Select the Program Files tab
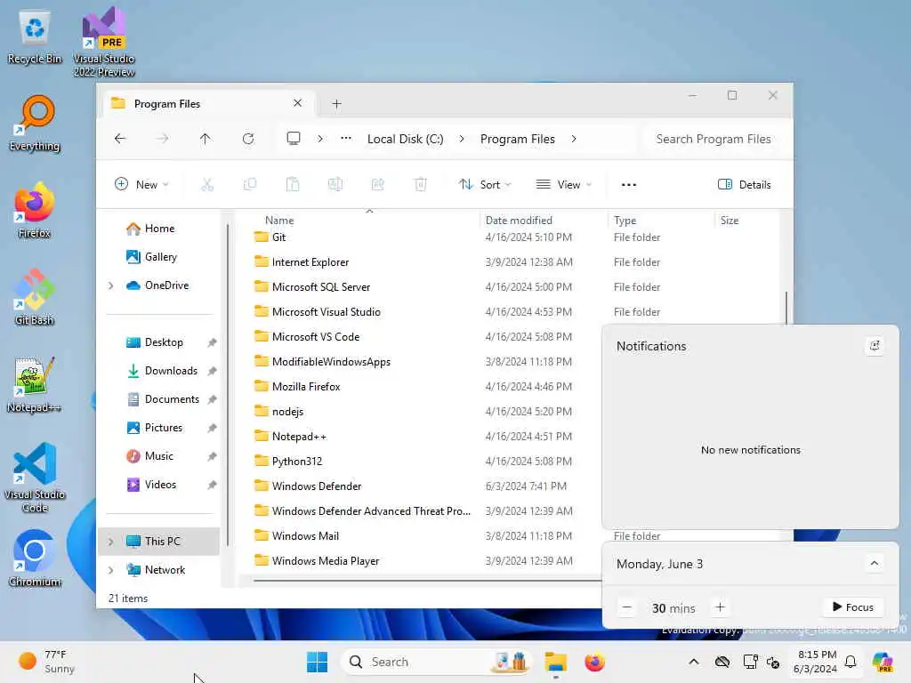Screen dimensions: 911x683 (208, 103)
